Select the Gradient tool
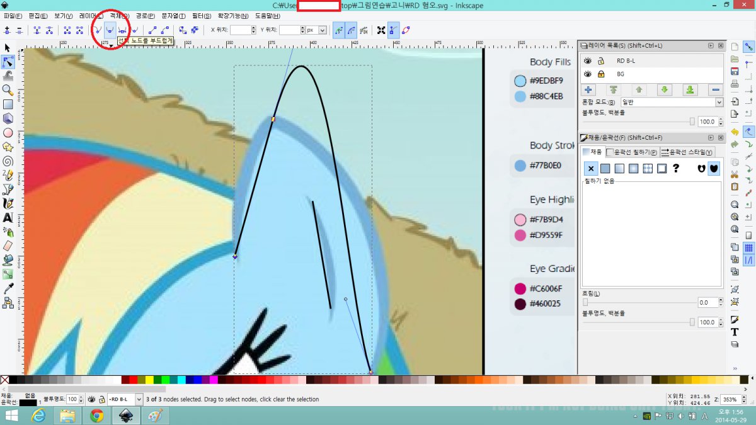 (x=8, y=274)
